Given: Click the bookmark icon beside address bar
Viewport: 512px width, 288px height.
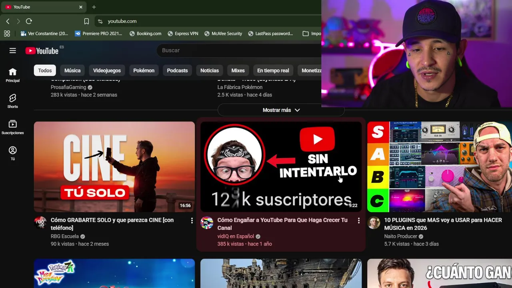Looking at the screenshot, I should point(86,21).
